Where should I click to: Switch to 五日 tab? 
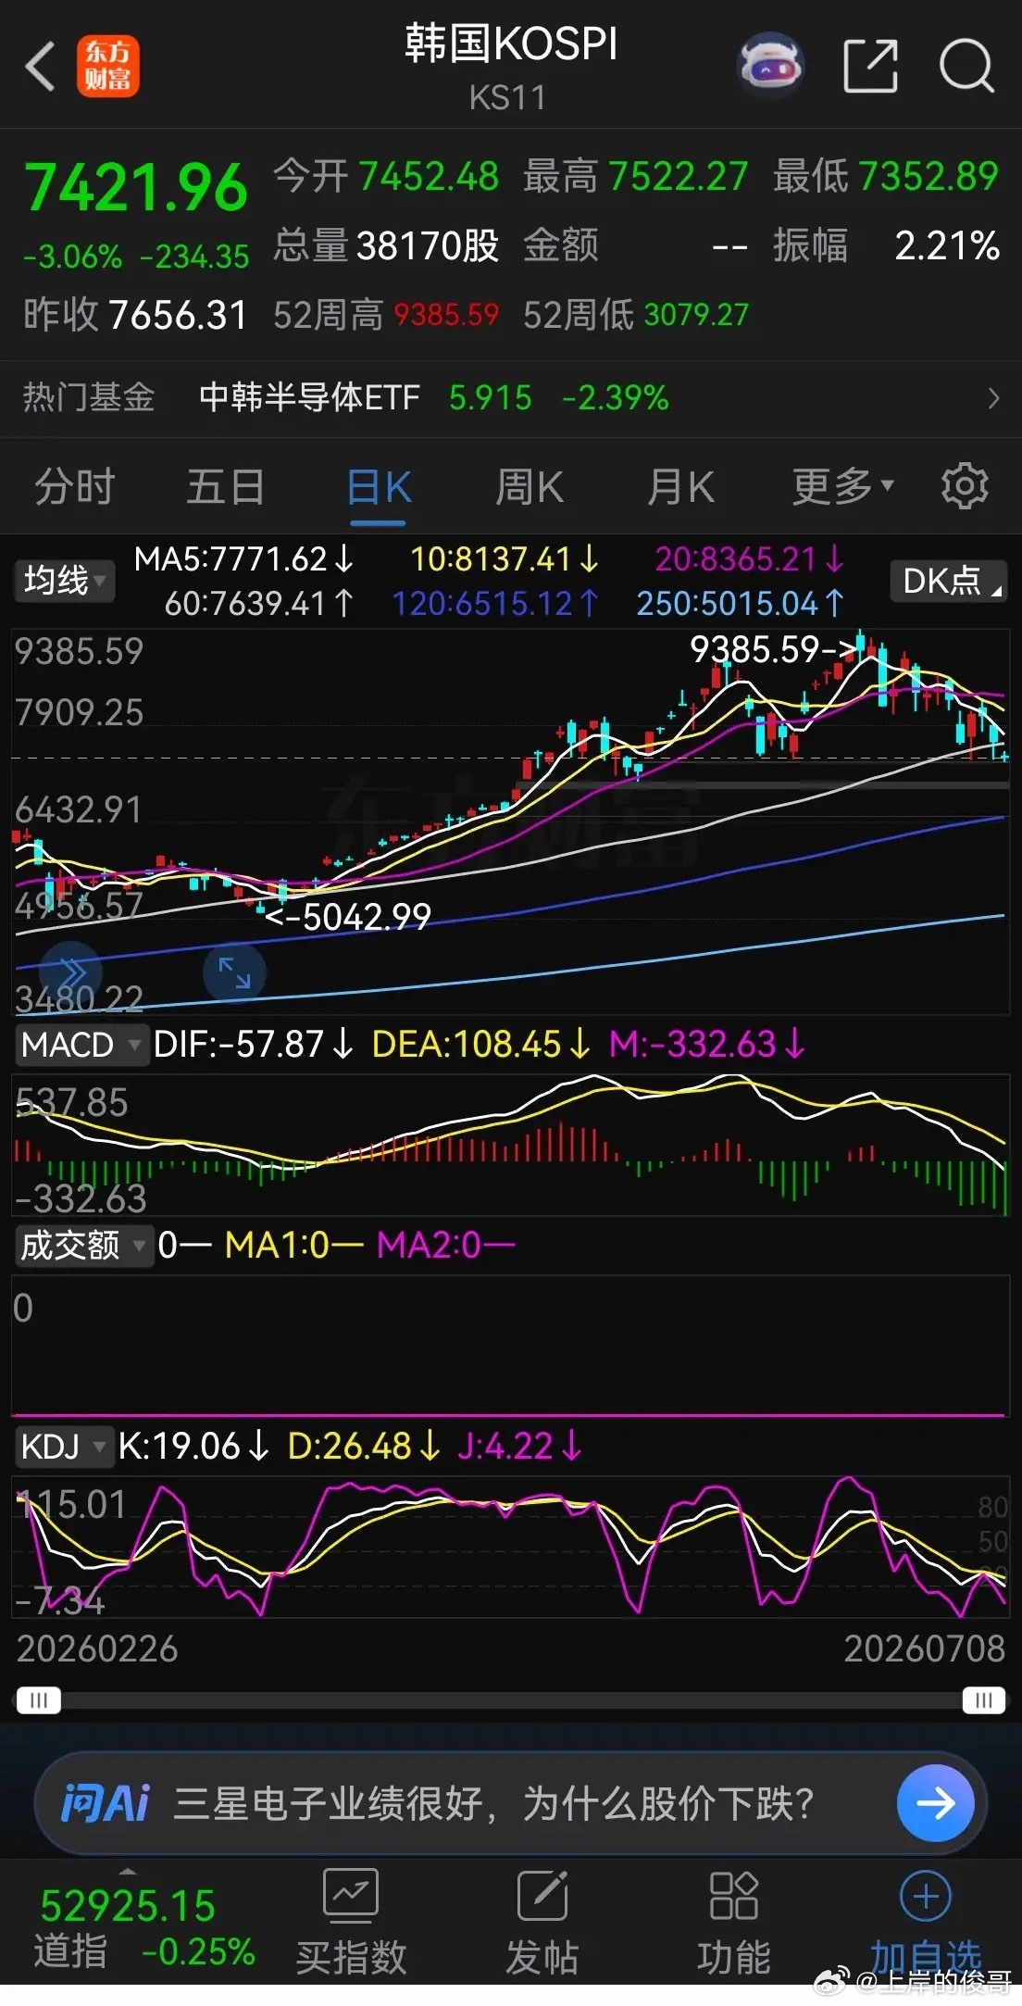(226, 487)
